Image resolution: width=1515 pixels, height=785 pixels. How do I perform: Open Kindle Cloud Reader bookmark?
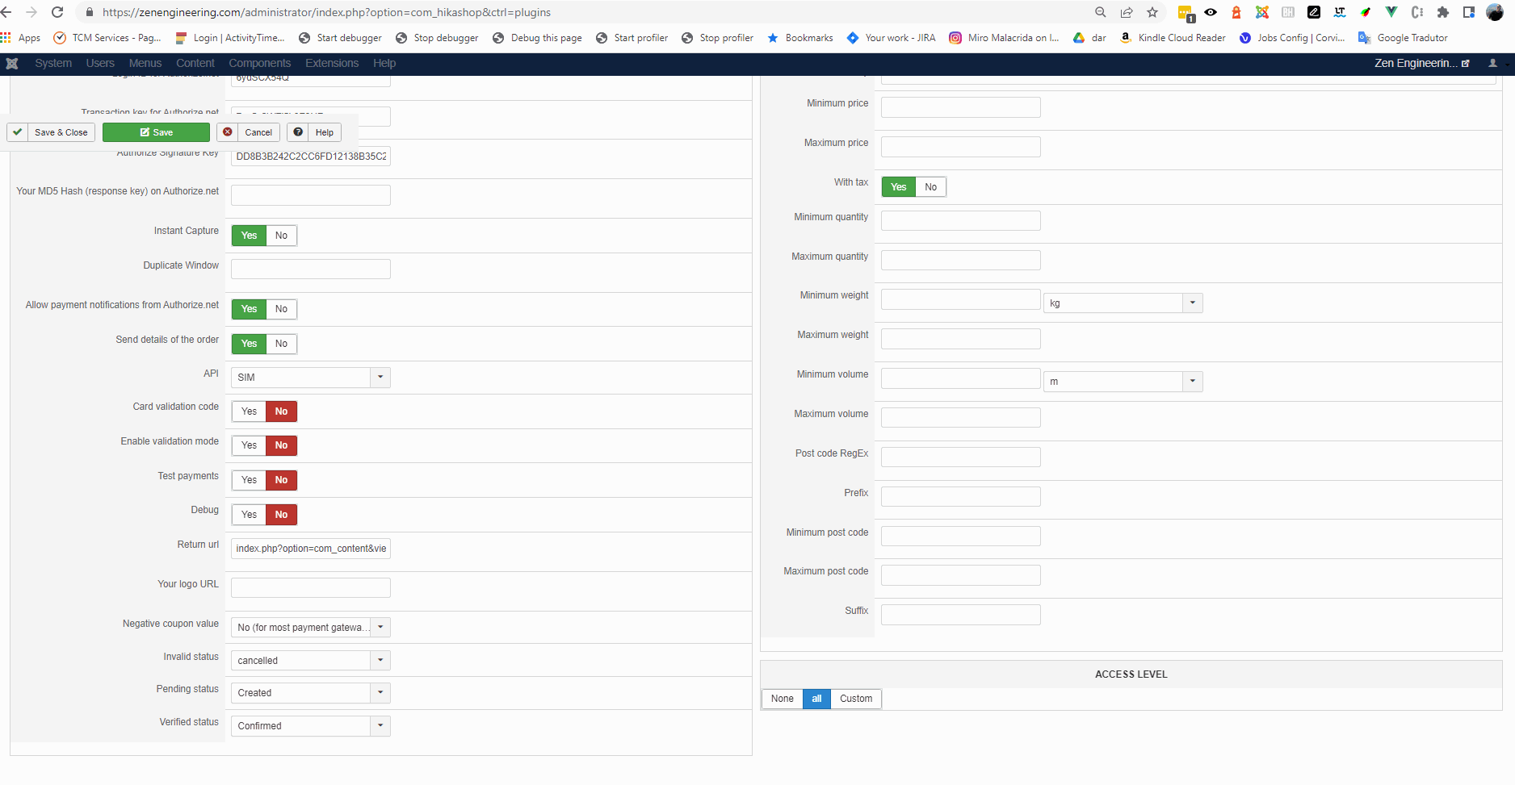[1173, 38]
